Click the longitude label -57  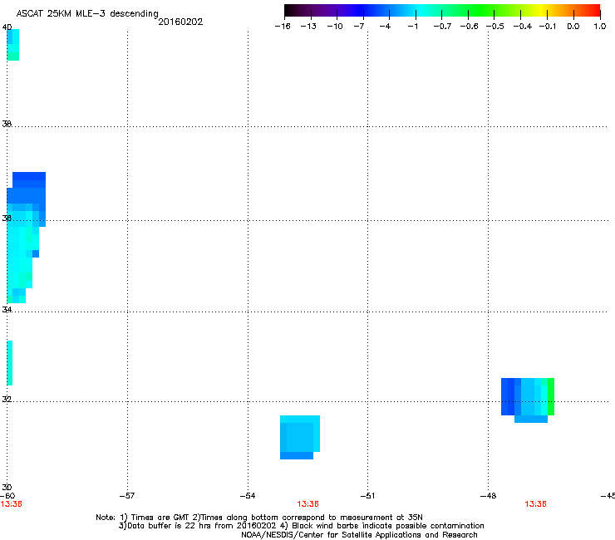[x=127, y=496]
